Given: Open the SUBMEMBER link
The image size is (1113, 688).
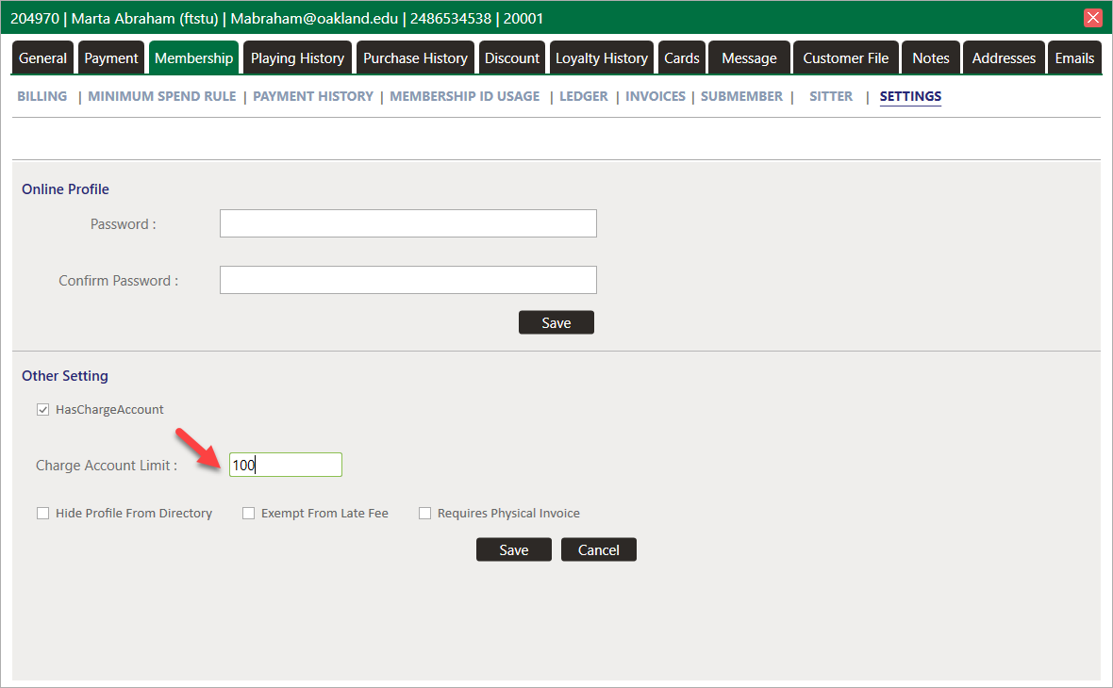Looking at the screenshot, I should click(x=741, y=96).
